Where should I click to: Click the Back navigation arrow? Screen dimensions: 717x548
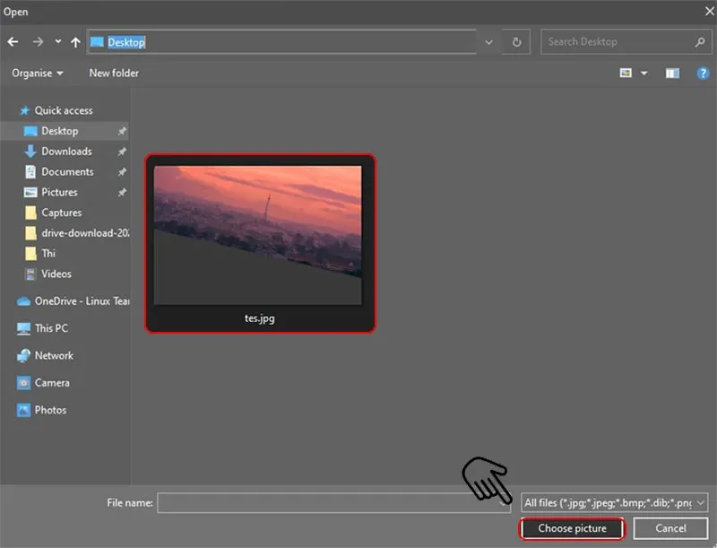coord(13,42)
